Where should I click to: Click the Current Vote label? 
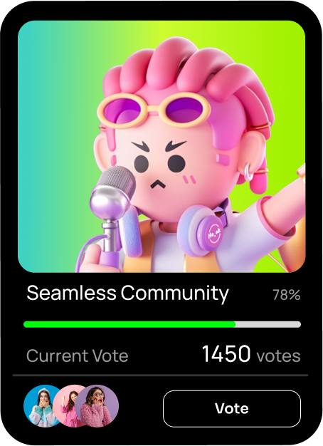[78, 356]
